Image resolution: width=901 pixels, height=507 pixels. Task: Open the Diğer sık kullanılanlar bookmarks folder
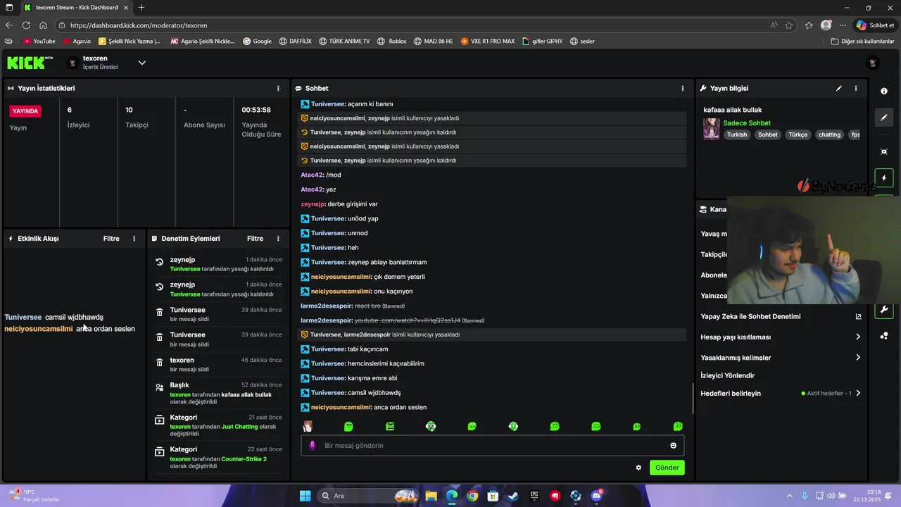point(862,42)
